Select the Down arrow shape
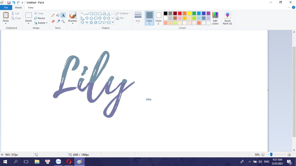The image size is (296, 166). tap(82, 22)
